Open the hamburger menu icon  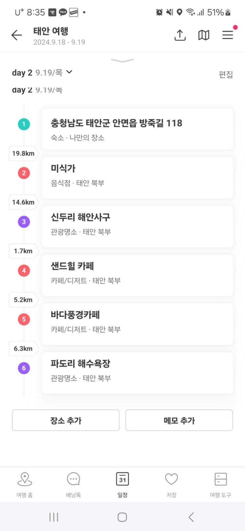228,35
